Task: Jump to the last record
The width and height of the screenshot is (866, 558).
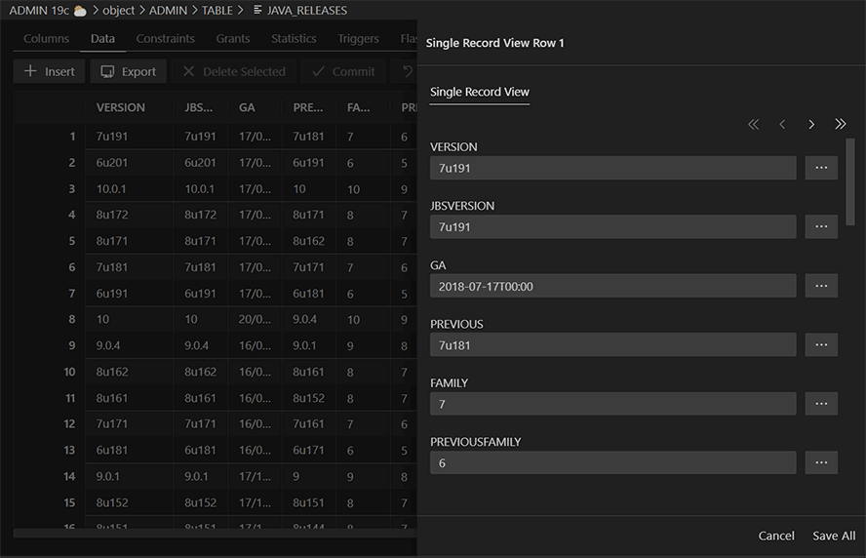Action: pyautogui.click(x=841, y=125)
